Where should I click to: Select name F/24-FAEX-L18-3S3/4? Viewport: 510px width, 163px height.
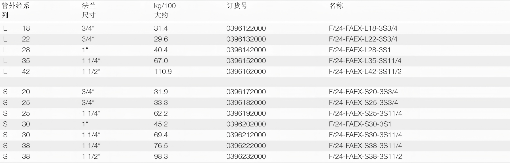[x=363, y=28]
